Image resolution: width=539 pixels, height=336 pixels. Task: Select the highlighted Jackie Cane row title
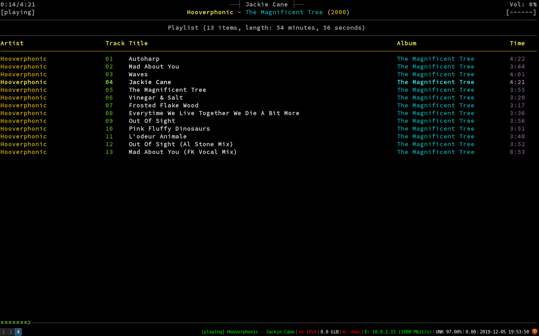(x=150, y=82)
